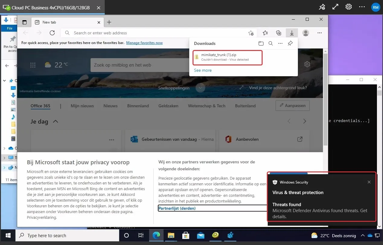Screen dimensions: 383x245
Task: Open Cloud PC settings gear
Action: [349, 7]
